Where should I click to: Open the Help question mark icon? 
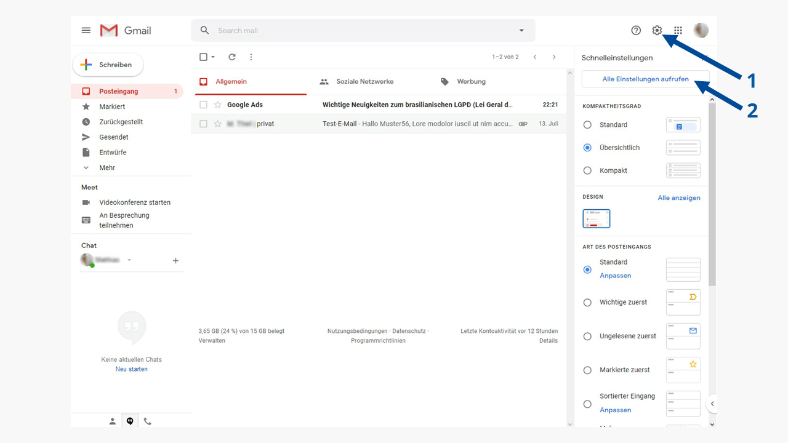tap(636, 30)
